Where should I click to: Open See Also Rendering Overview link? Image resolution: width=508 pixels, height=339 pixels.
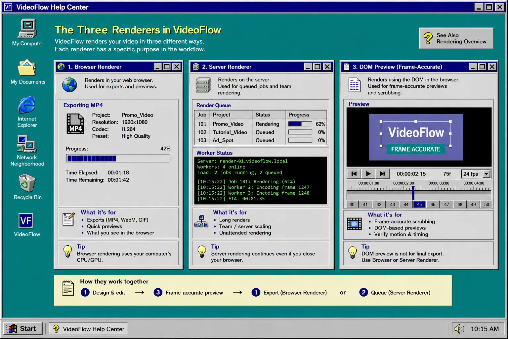tap(456, 38)
